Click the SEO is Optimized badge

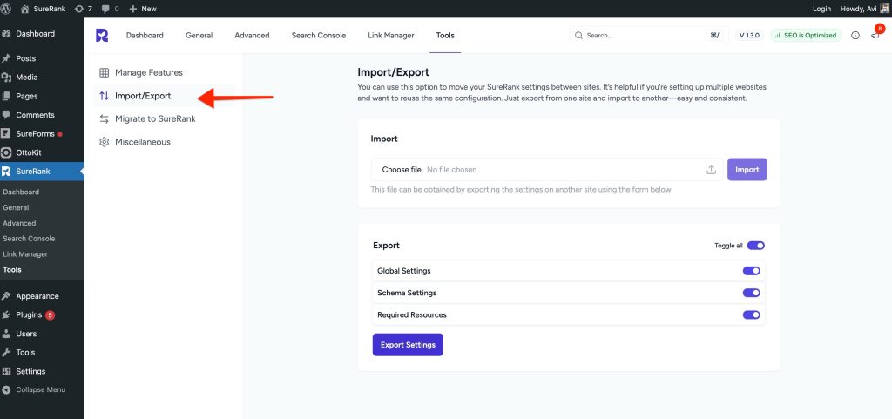(x=806, y=35)
